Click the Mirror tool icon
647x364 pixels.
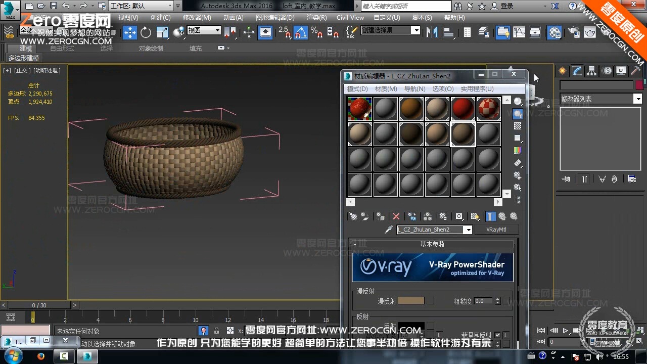pos(432,32)
